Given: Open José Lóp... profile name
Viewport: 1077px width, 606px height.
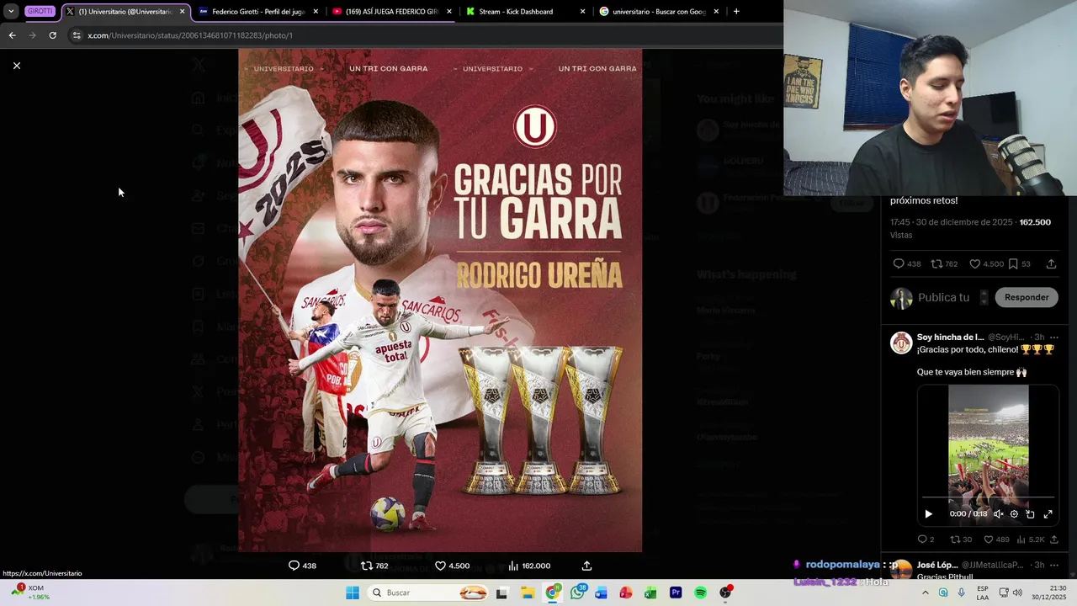Looking at the screenshot, I should pos(936,565).
